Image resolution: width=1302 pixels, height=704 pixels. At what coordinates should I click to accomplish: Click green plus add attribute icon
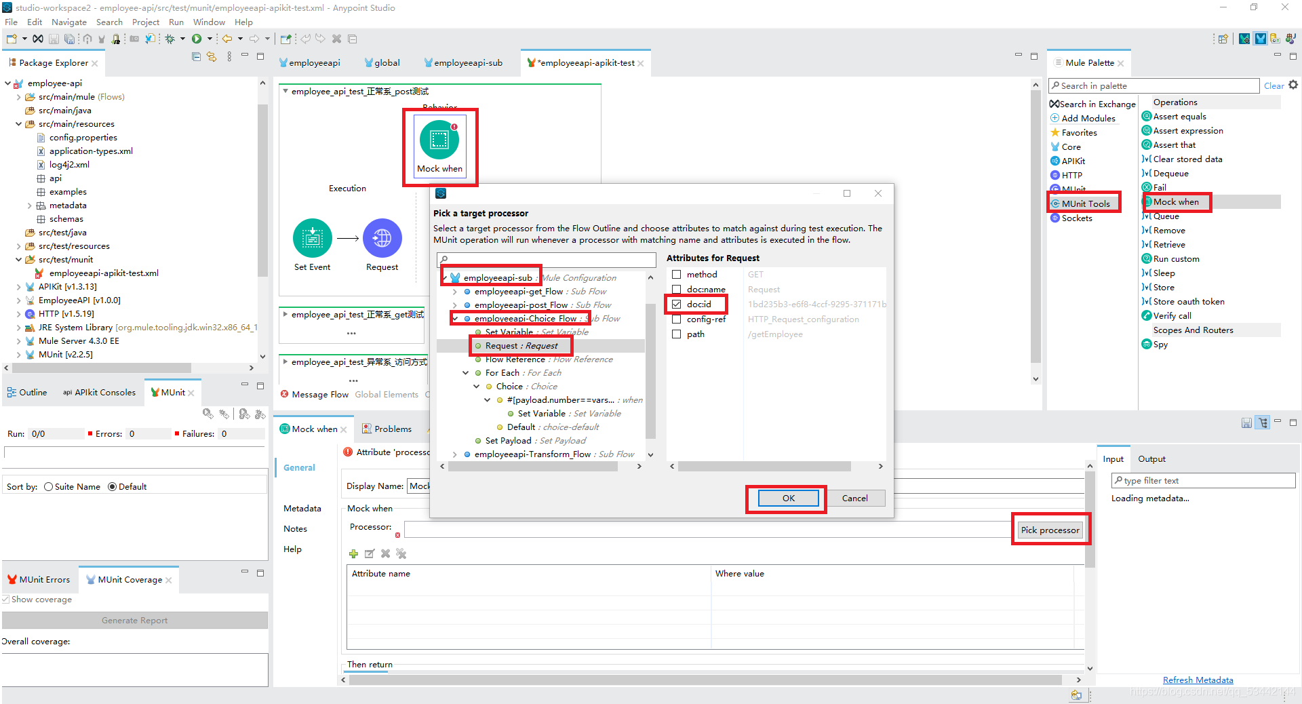click(x=353, y=553)
